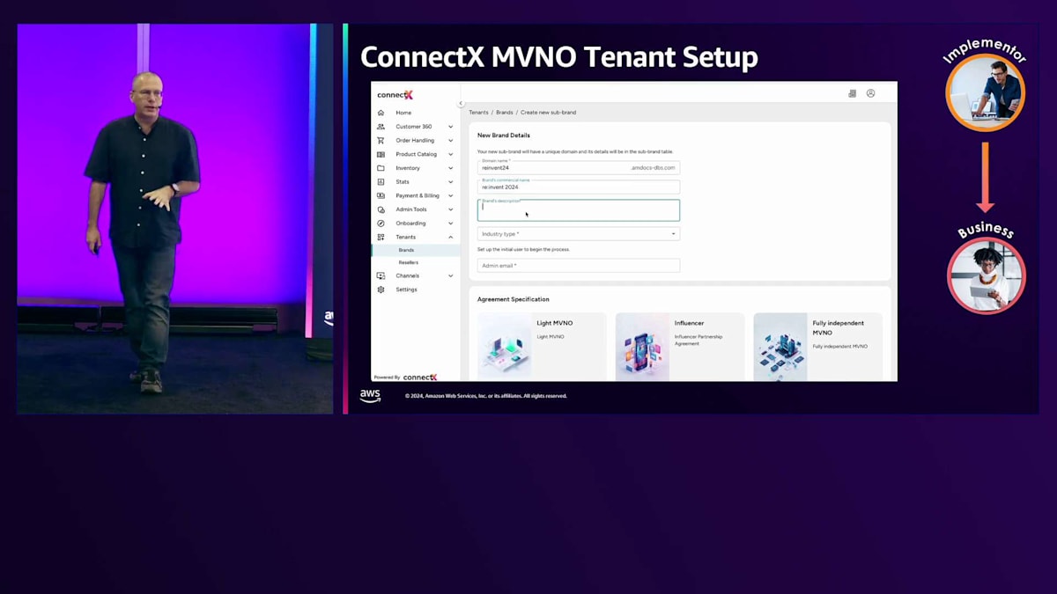Open the document icon beside profile

coord(852,93)
